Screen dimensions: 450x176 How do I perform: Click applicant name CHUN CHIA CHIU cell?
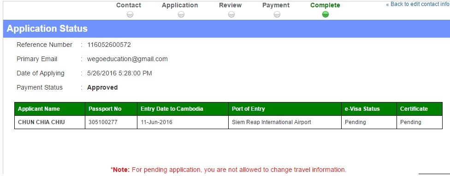[x=50, y=122]
